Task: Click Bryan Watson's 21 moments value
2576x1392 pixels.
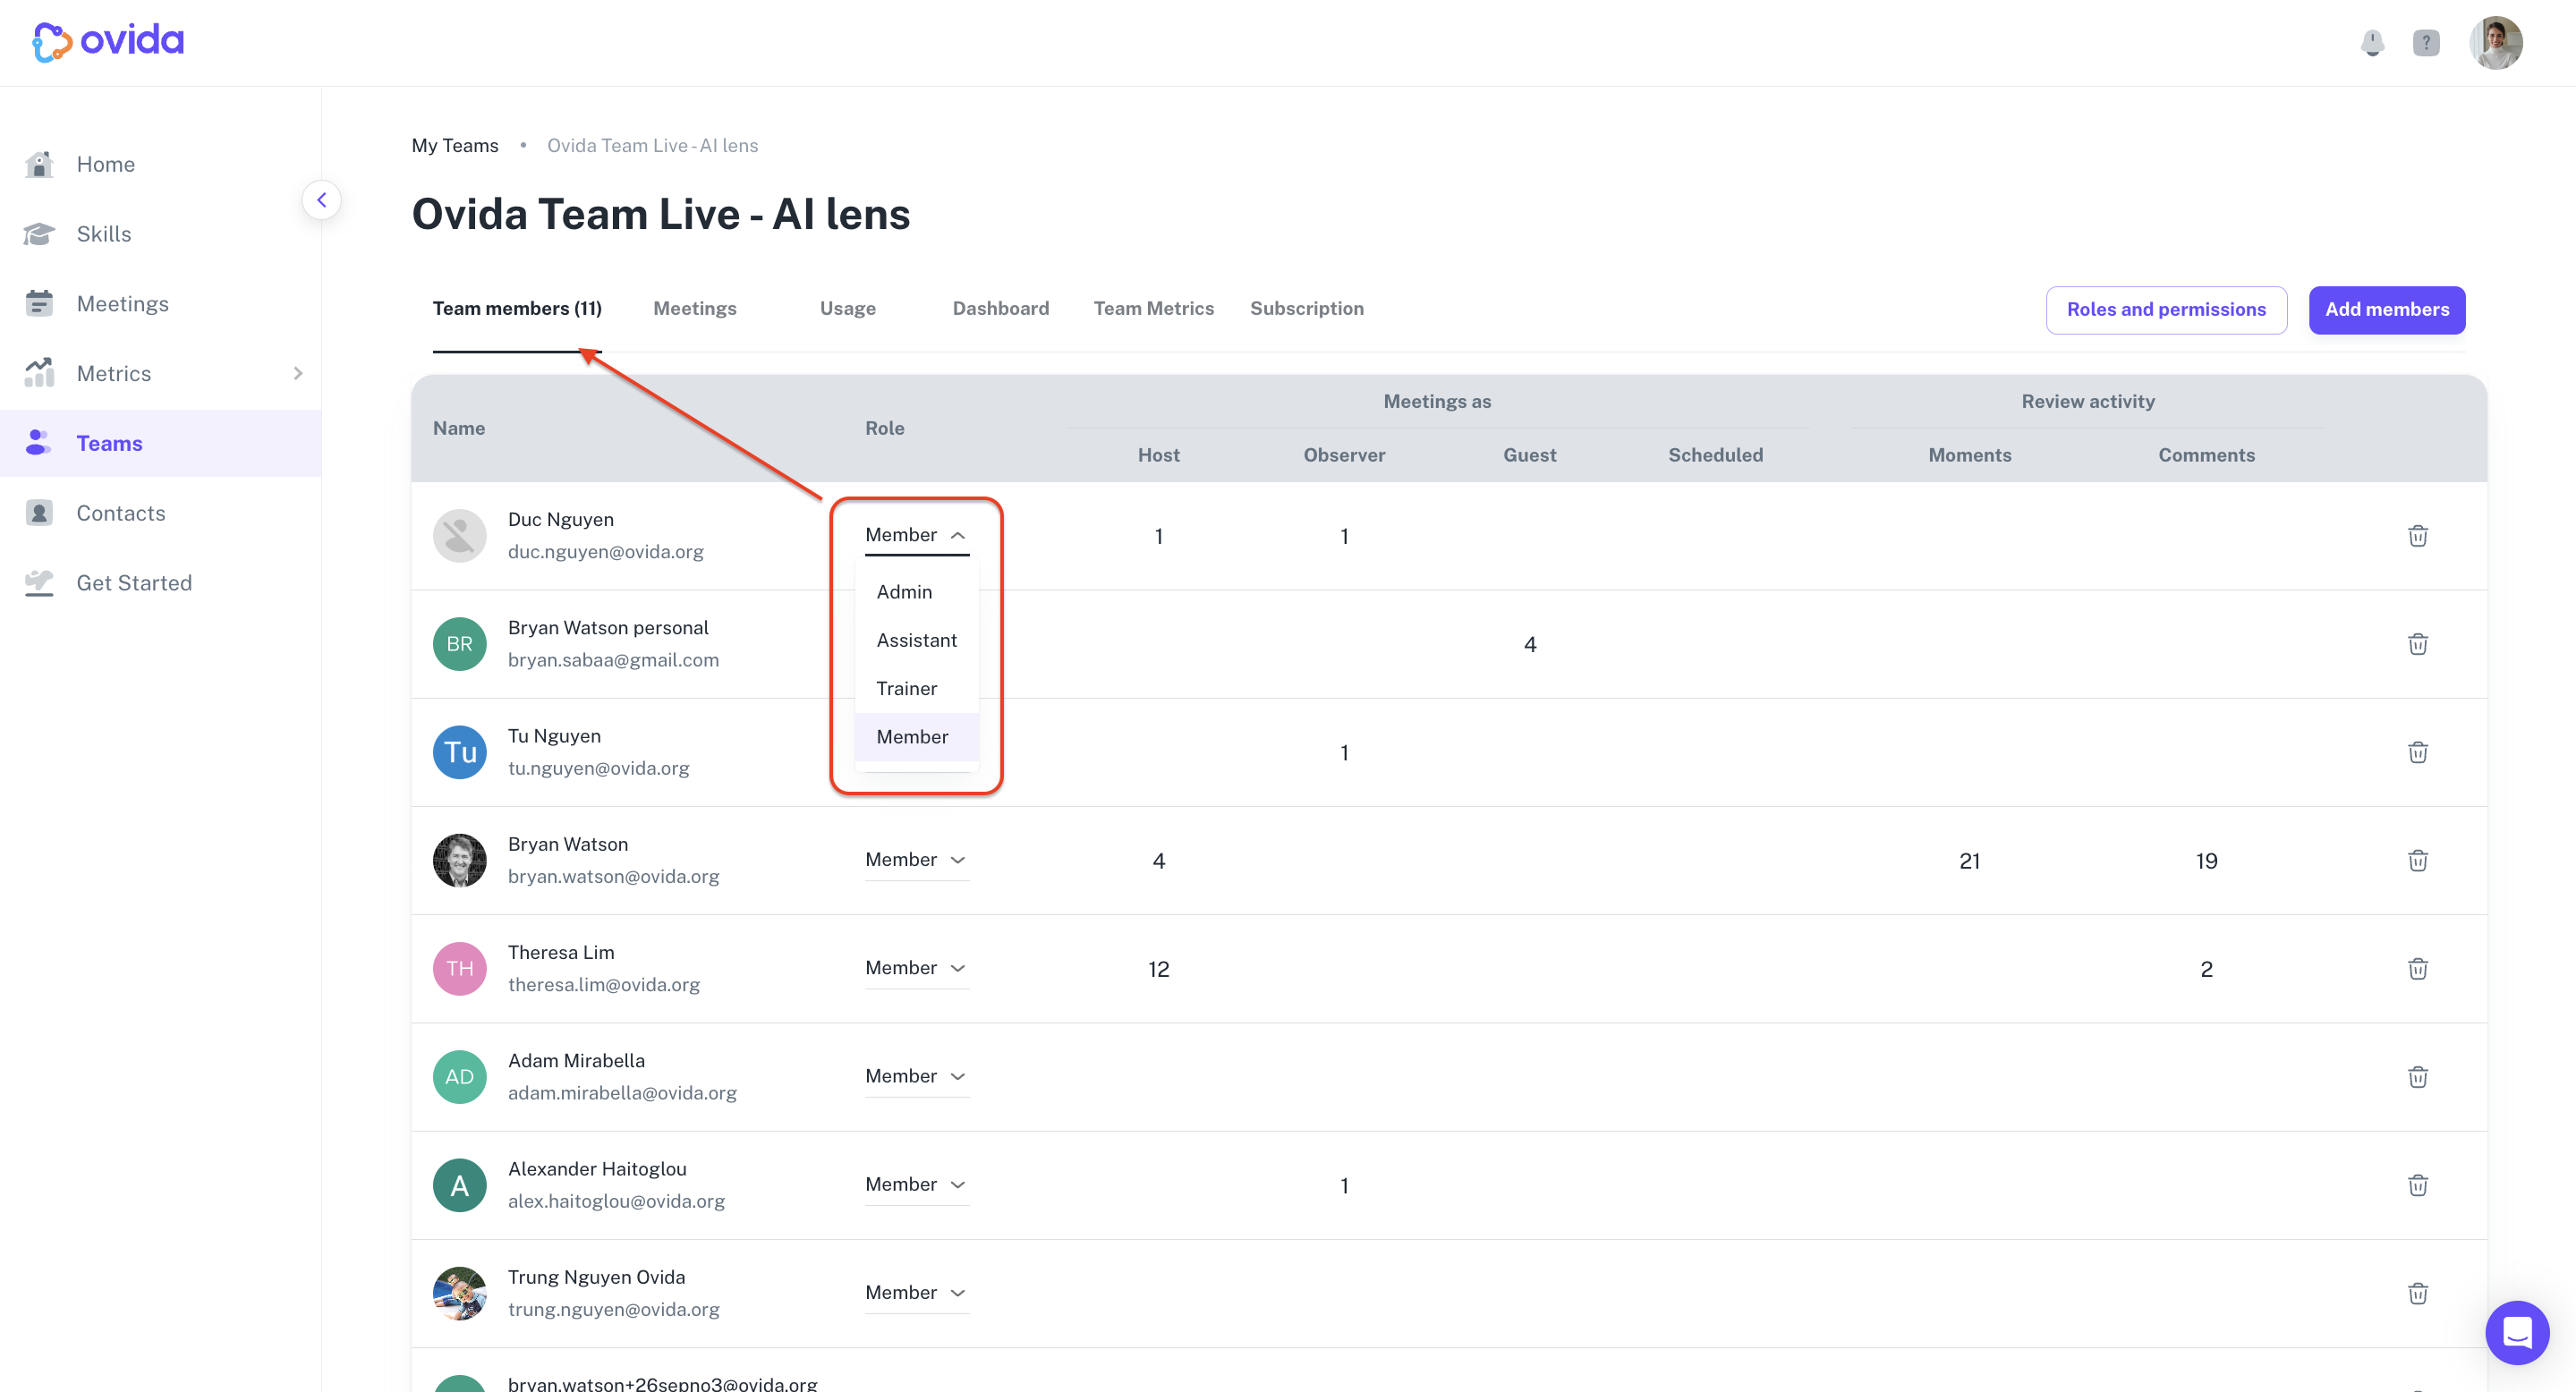Action: (x=1969, y=861)
